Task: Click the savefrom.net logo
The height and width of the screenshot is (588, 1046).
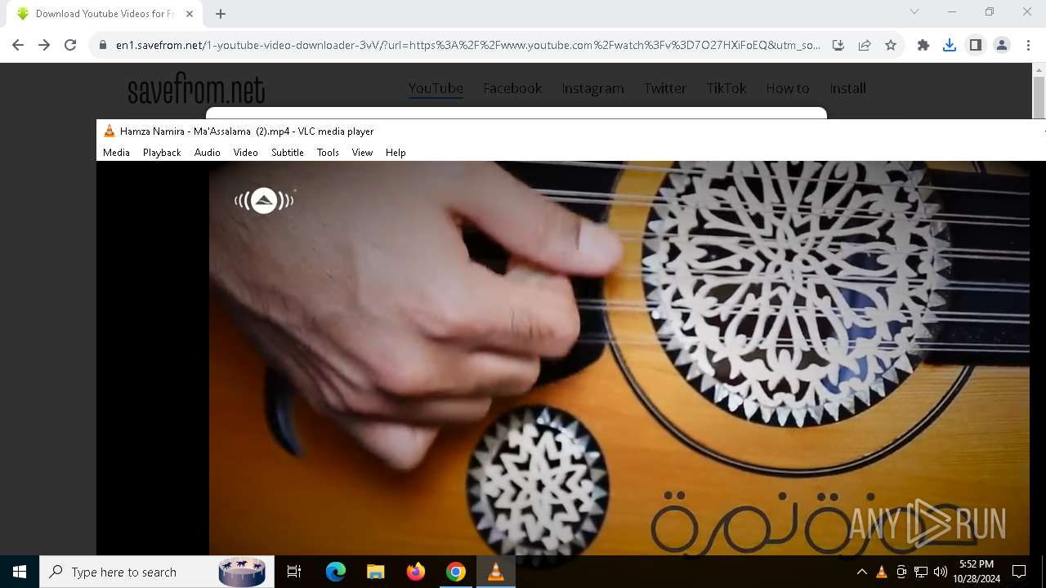Action: 196,88
